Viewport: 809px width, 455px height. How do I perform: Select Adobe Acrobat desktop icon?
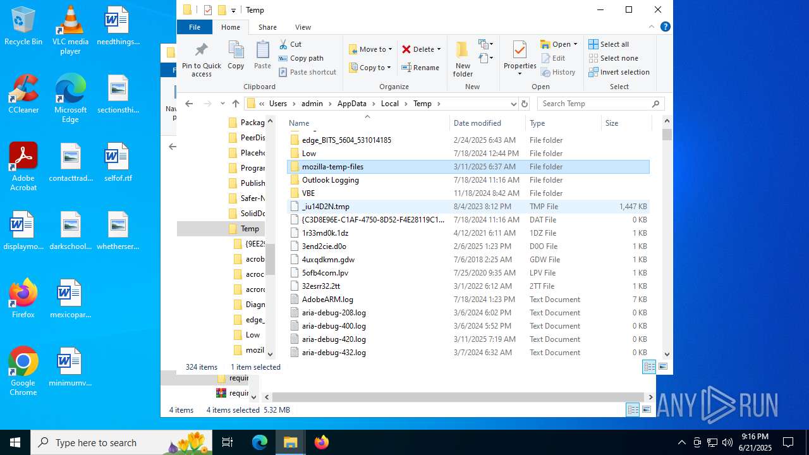point(23,167)
